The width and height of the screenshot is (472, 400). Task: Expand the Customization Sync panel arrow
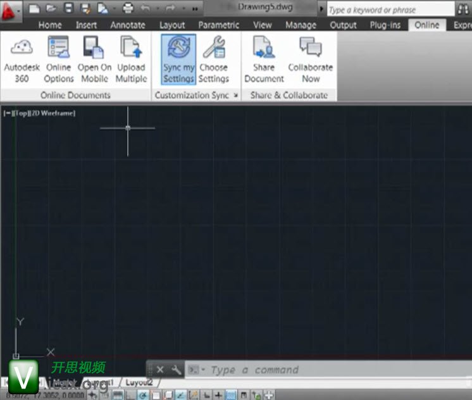[236, 95]
